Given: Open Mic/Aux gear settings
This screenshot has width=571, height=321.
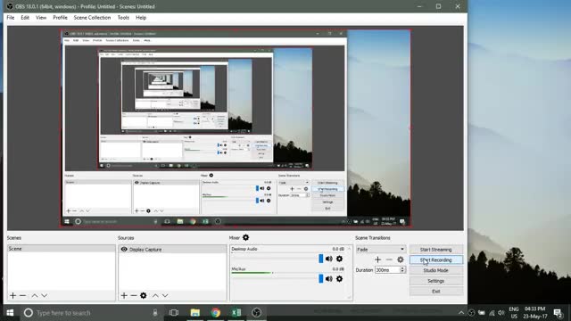Looking at the screenshot, I should pos(339,279).
